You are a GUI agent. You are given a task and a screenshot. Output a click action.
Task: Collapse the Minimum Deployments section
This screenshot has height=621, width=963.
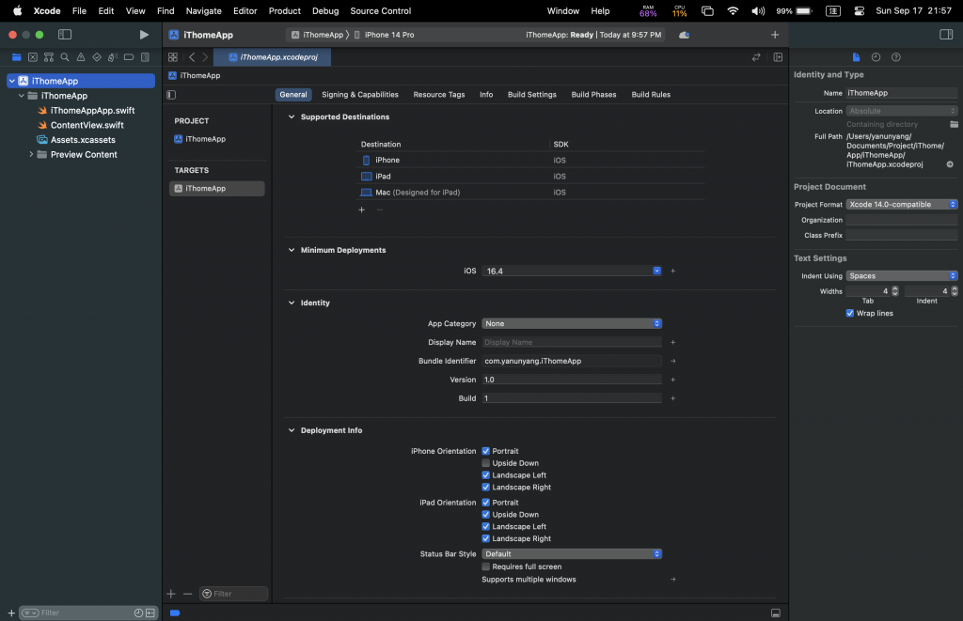(292, 250)
